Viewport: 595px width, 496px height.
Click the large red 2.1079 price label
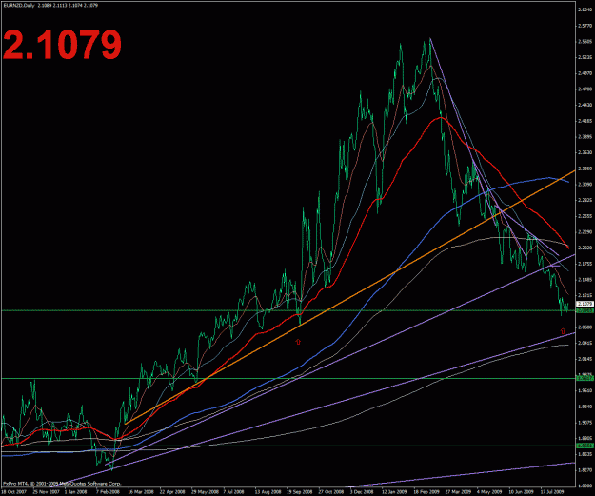(62, 45)
